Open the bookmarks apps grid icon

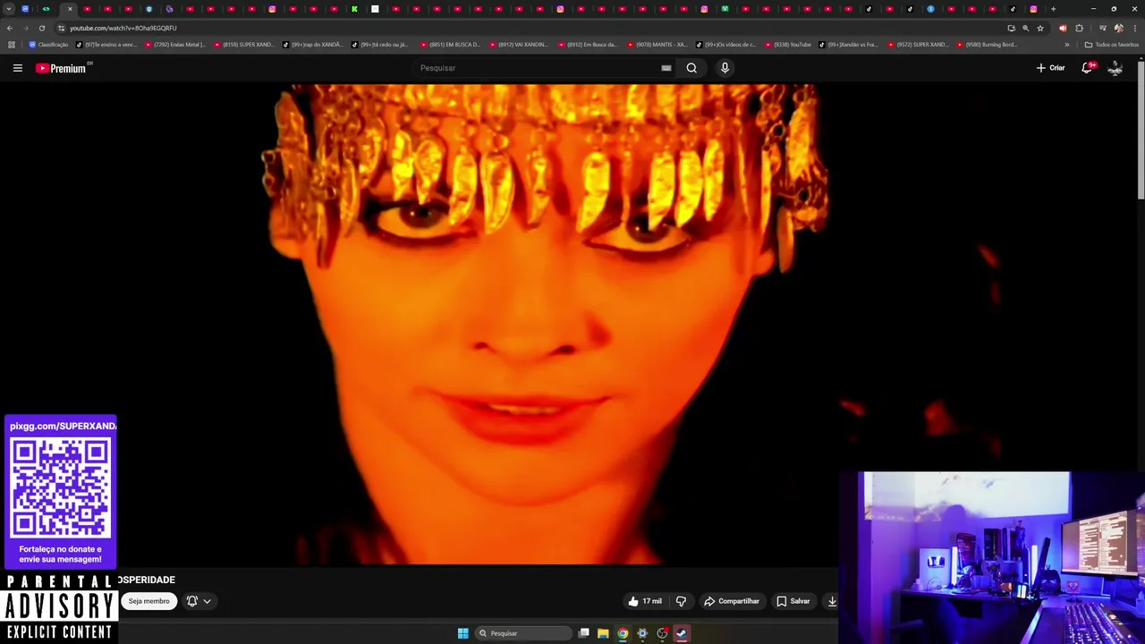point(11,45)
